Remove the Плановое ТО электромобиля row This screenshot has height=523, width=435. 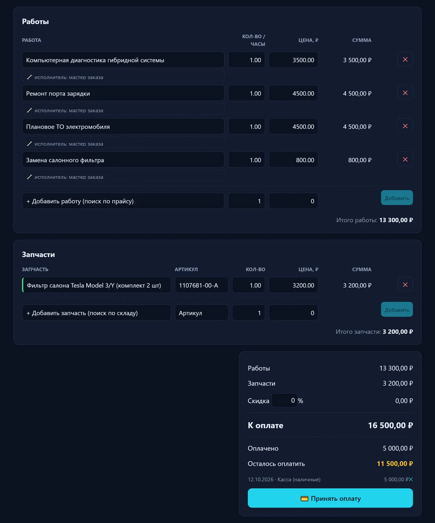(405, 126)
